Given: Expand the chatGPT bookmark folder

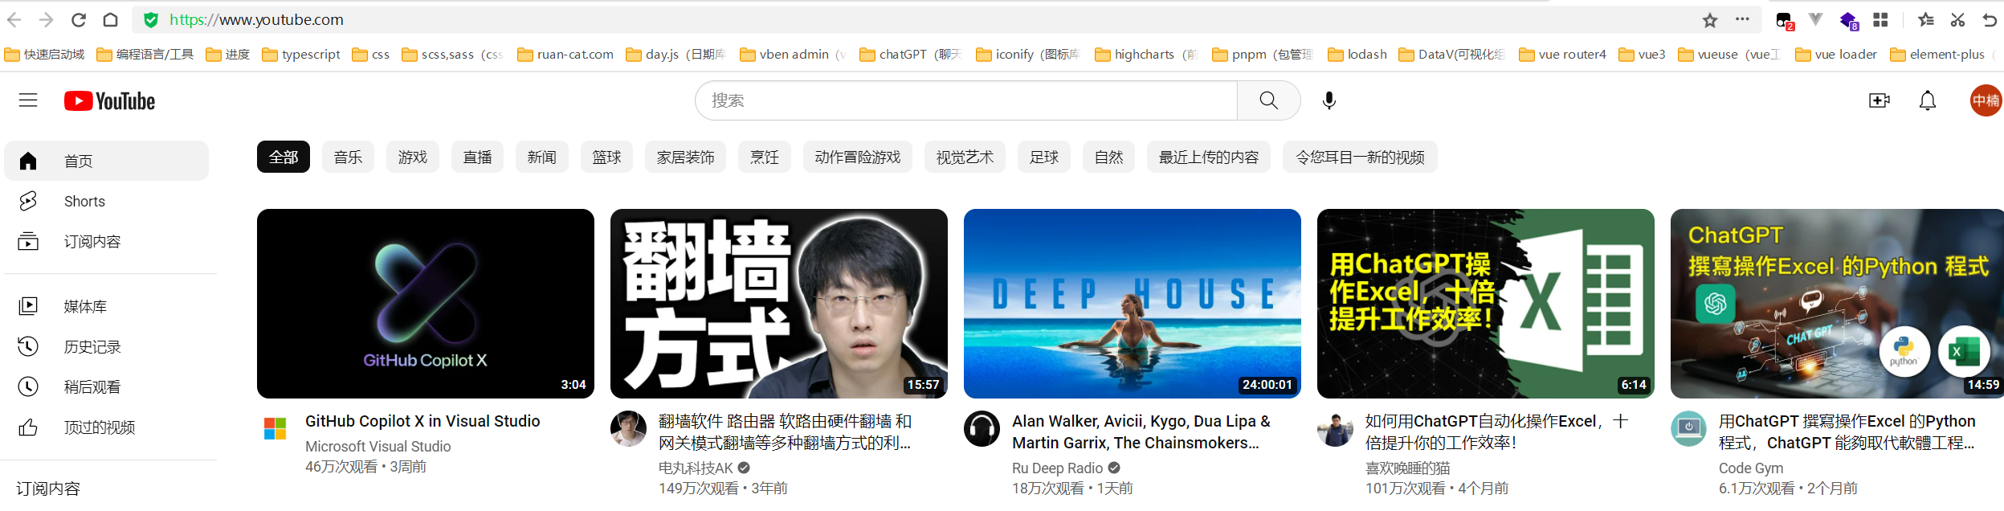Looking at the screenshot, I should tap(911, 55).
